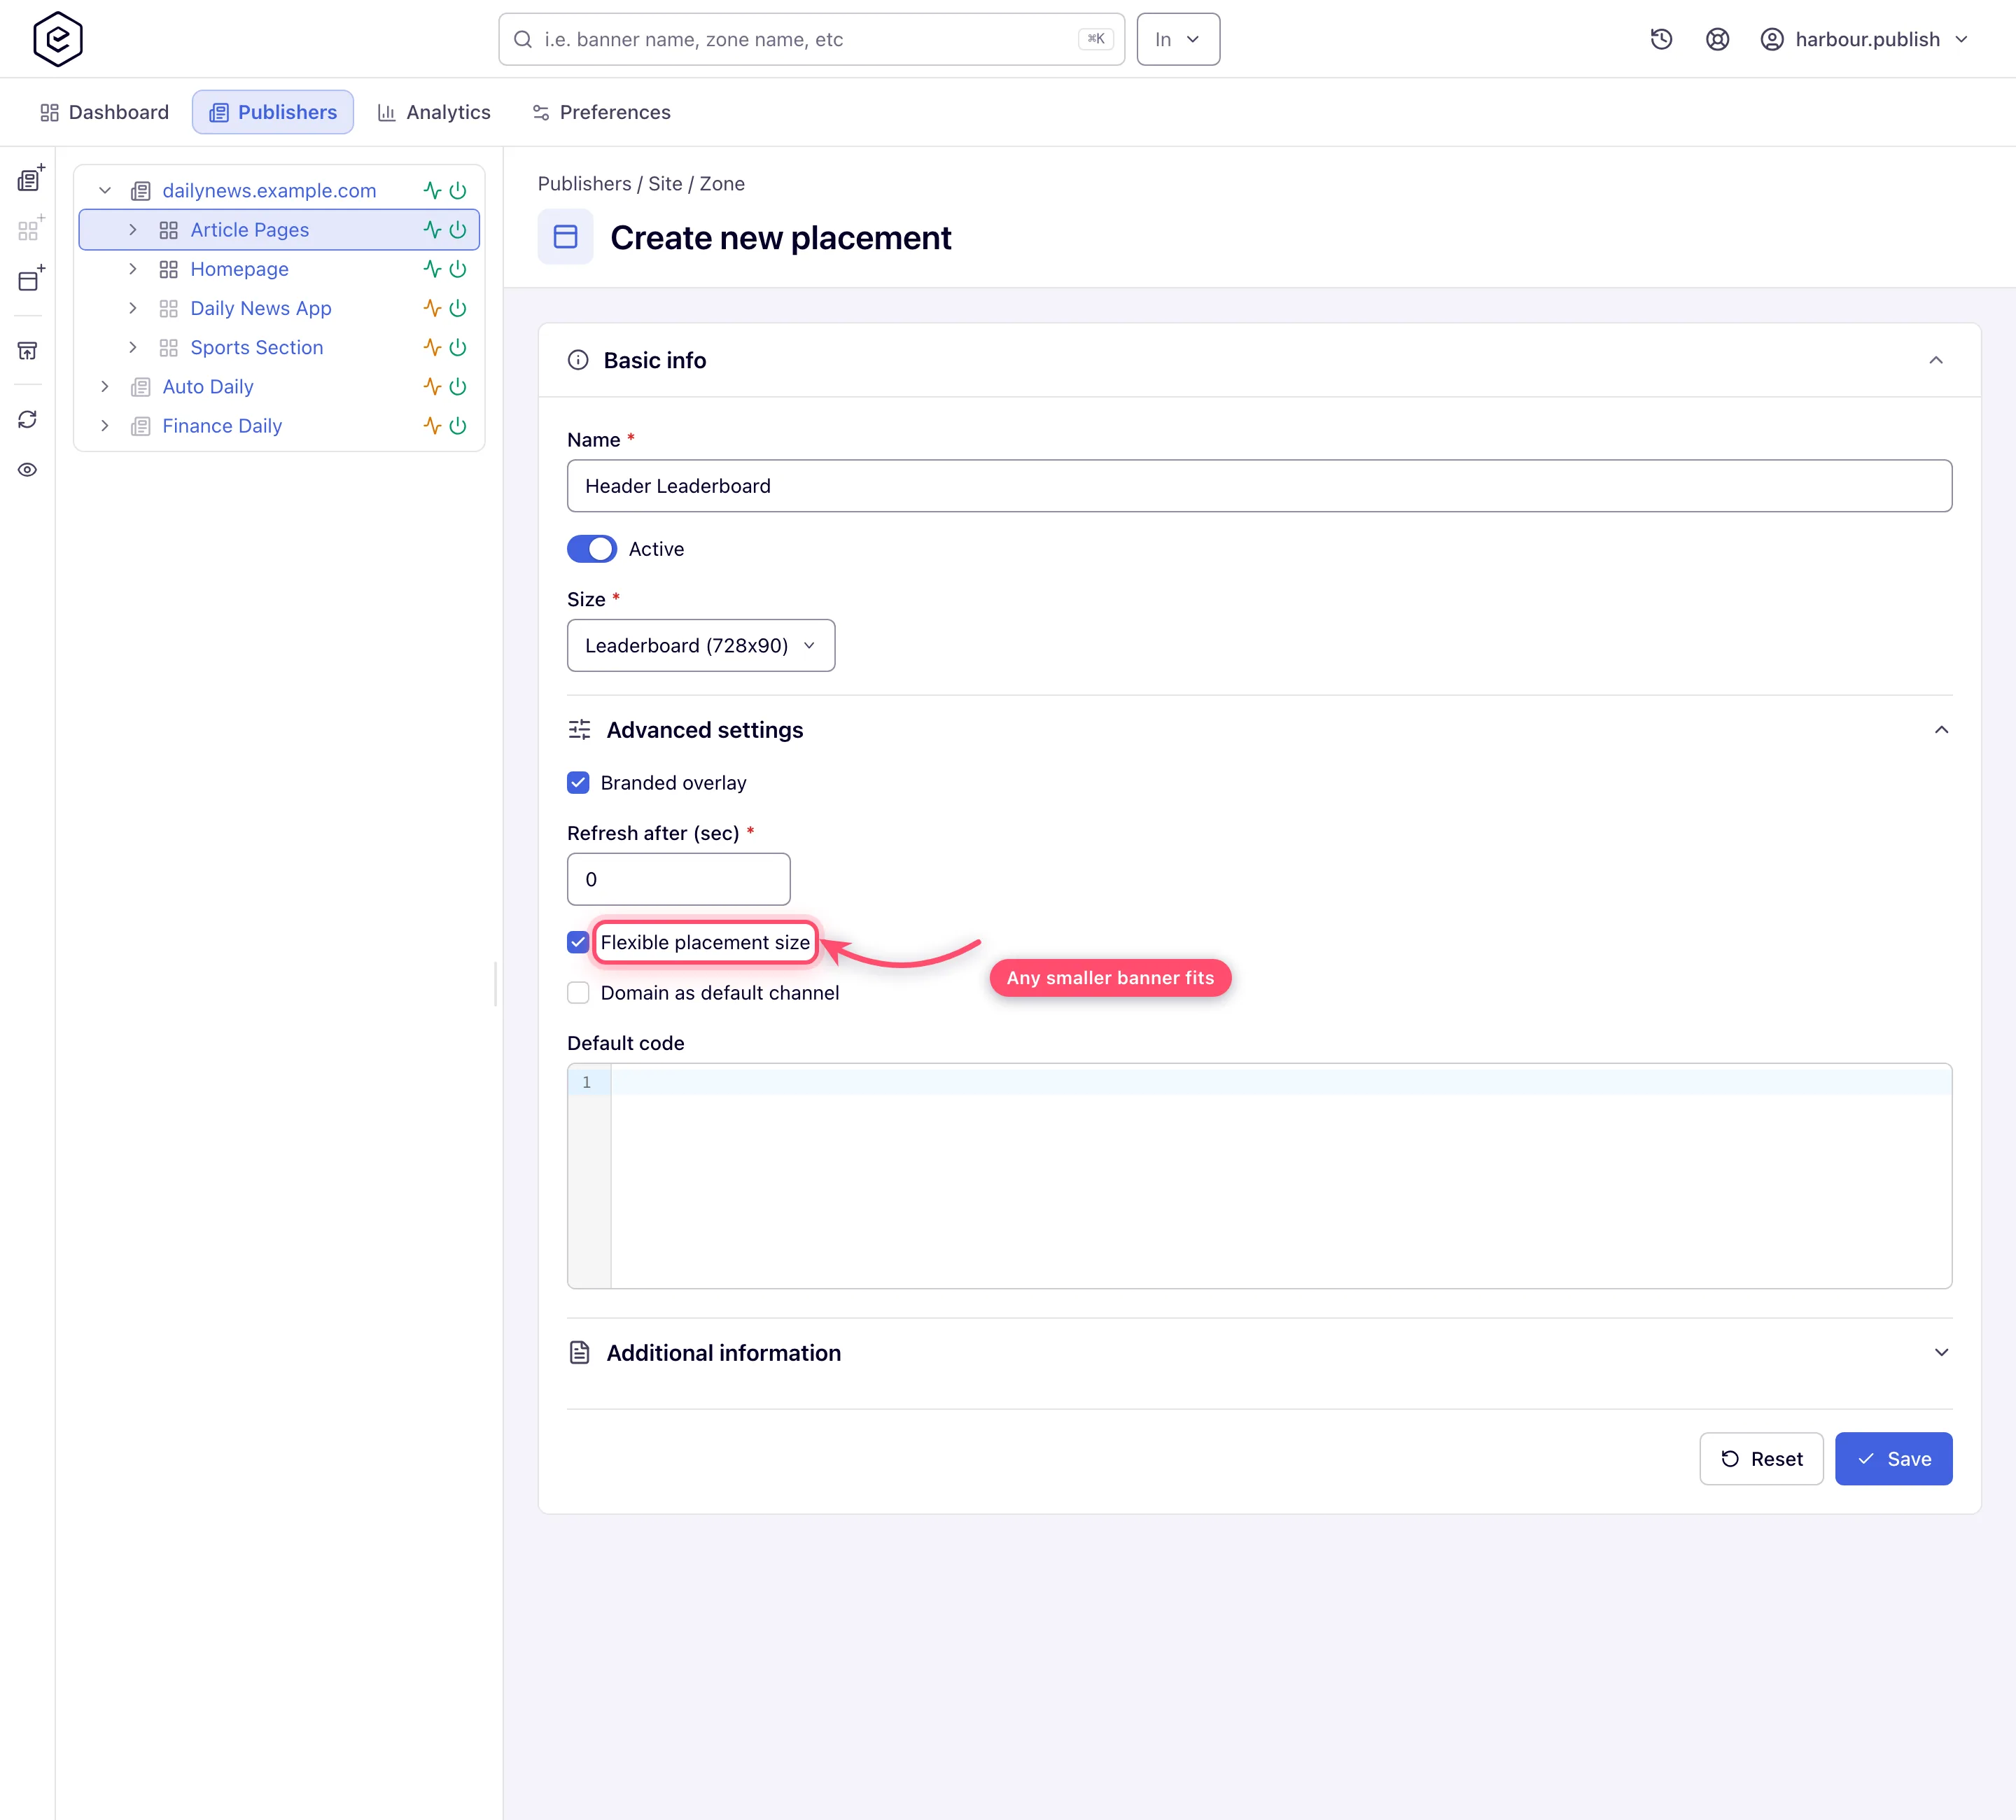Switch to the Analytics tab

434,112
